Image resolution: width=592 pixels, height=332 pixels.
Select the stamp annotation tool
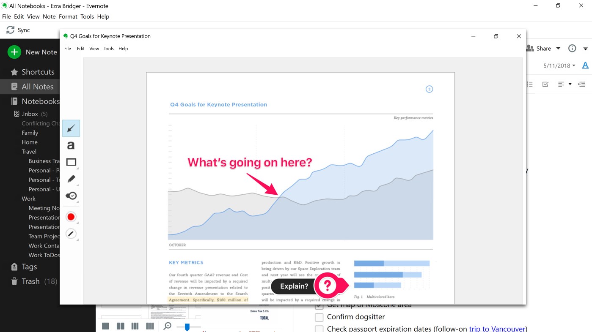70,196
